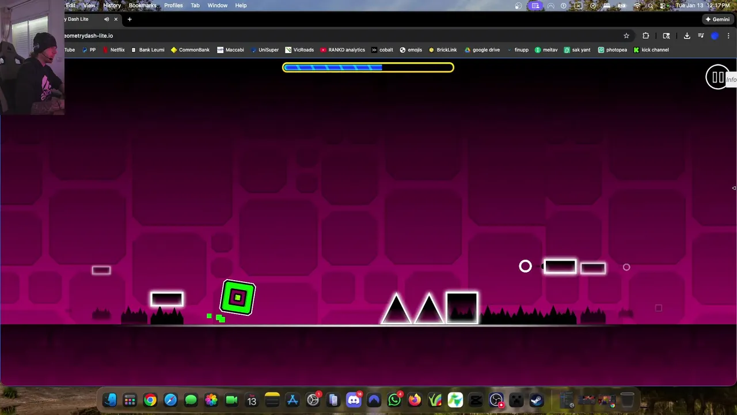Screen dimensions: 737x415
Task: Open Firefox from the dock
Action: 415,400
